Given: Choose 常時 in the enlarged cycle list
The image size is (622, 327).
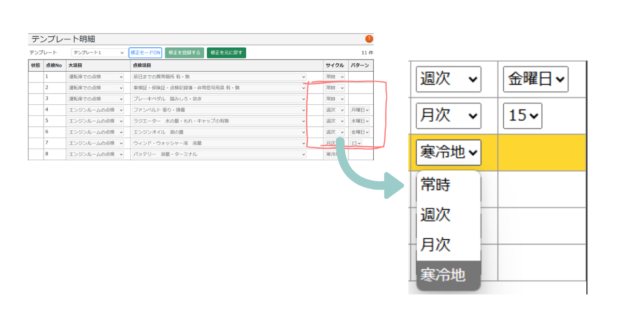Looking at the screenshot, I should tap(435, 185).
